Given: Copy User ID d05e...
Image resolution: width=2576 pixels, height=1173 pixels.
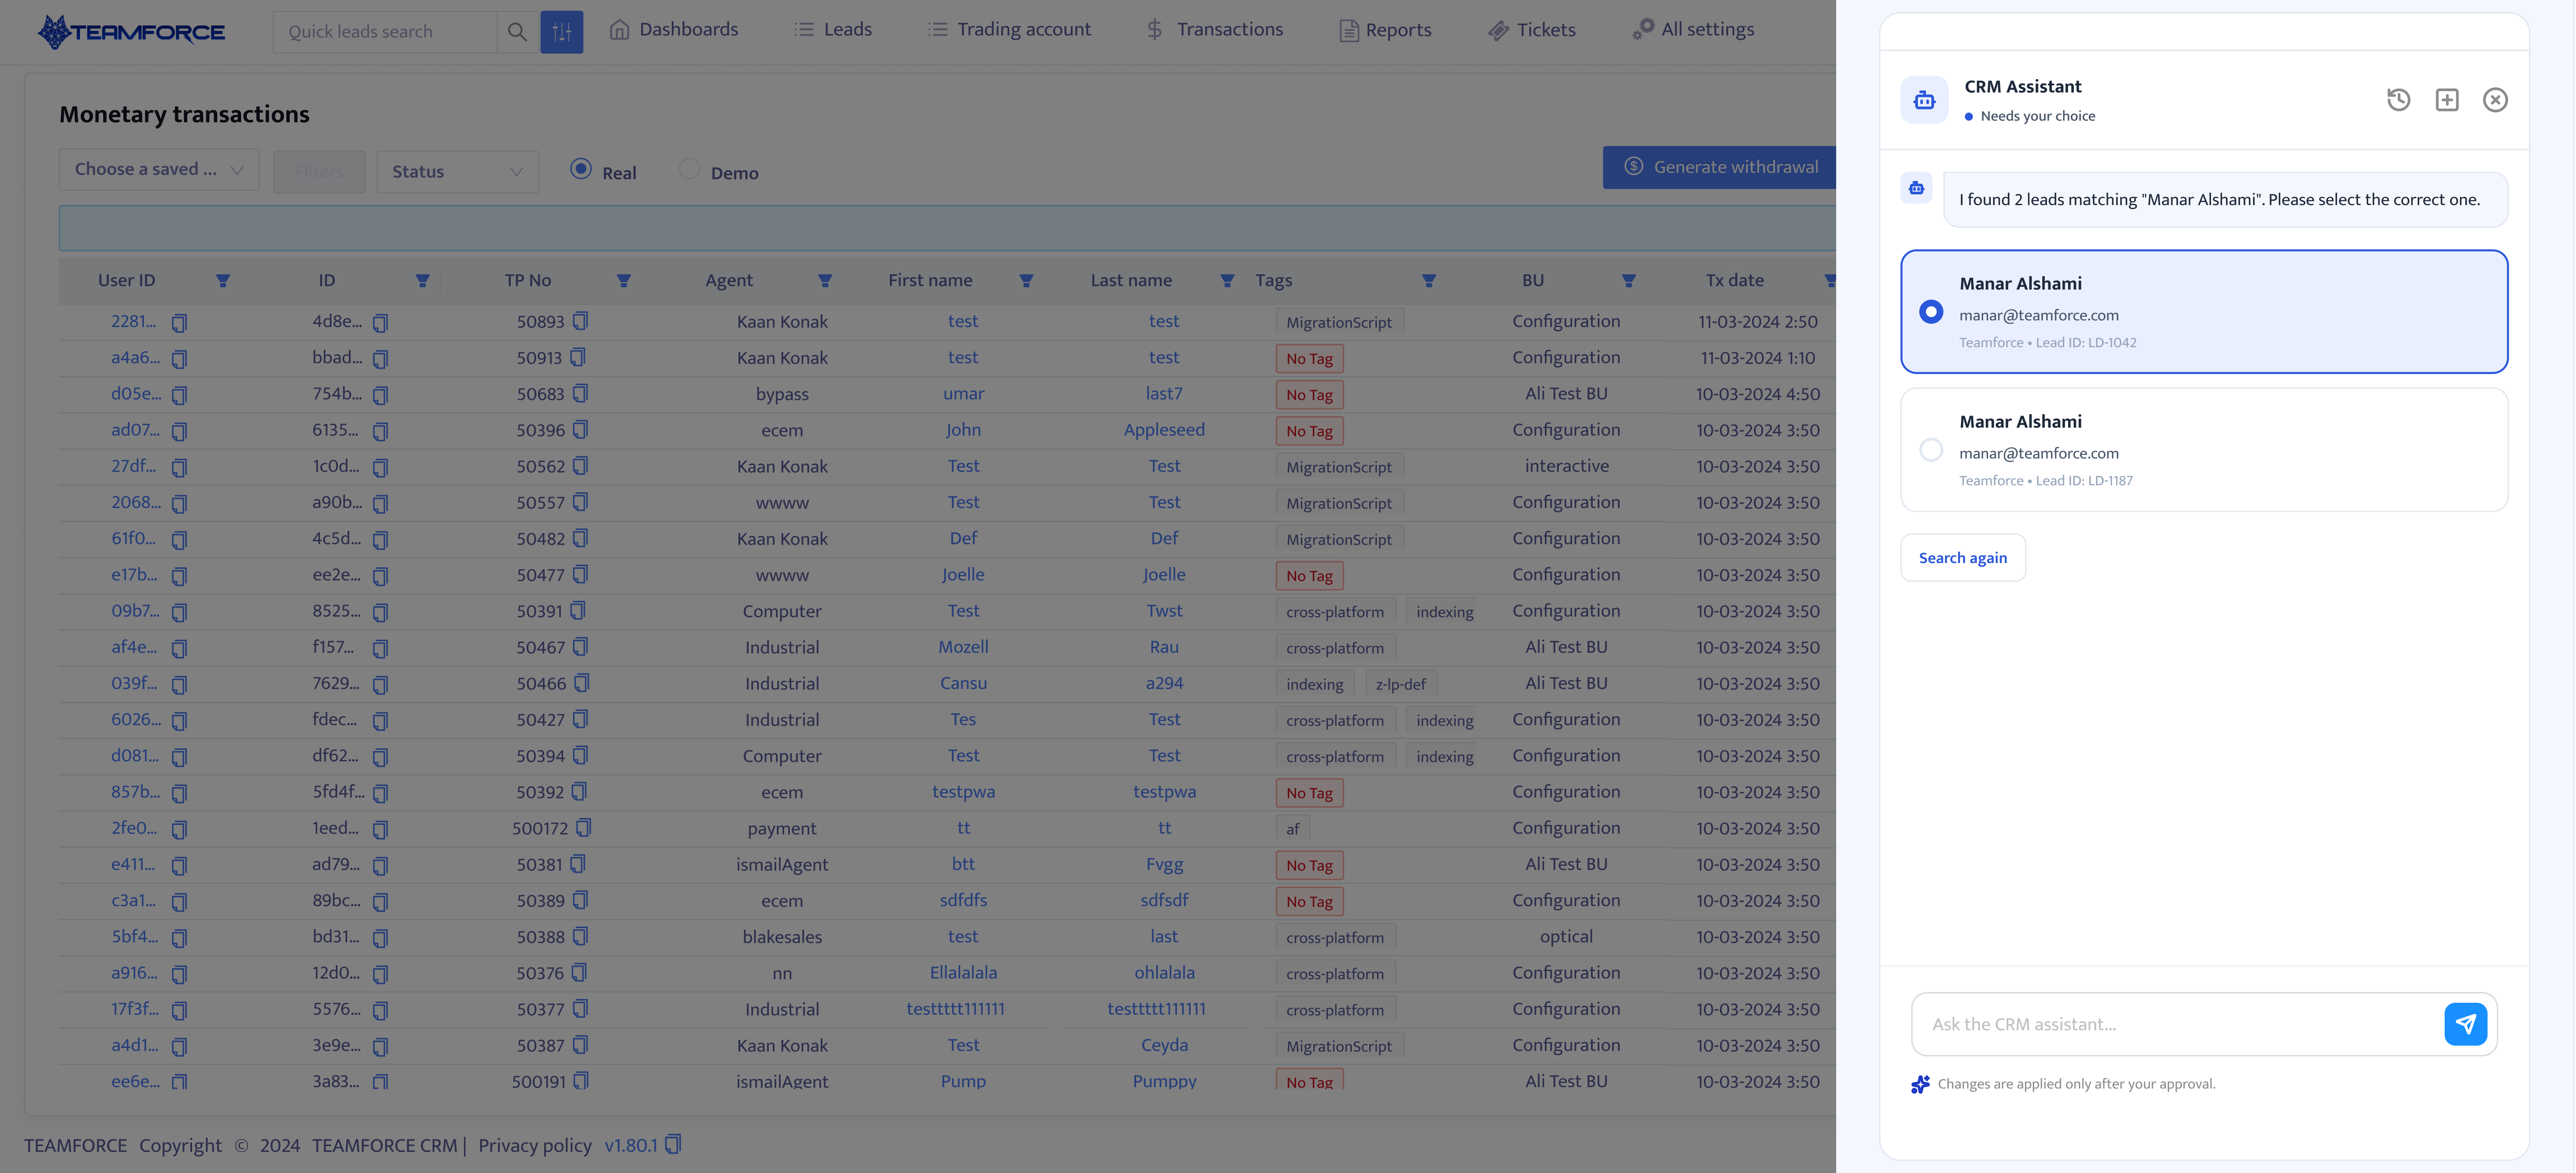Looking at the screenshot, I should pyautogui.click(x=179, y=395).
